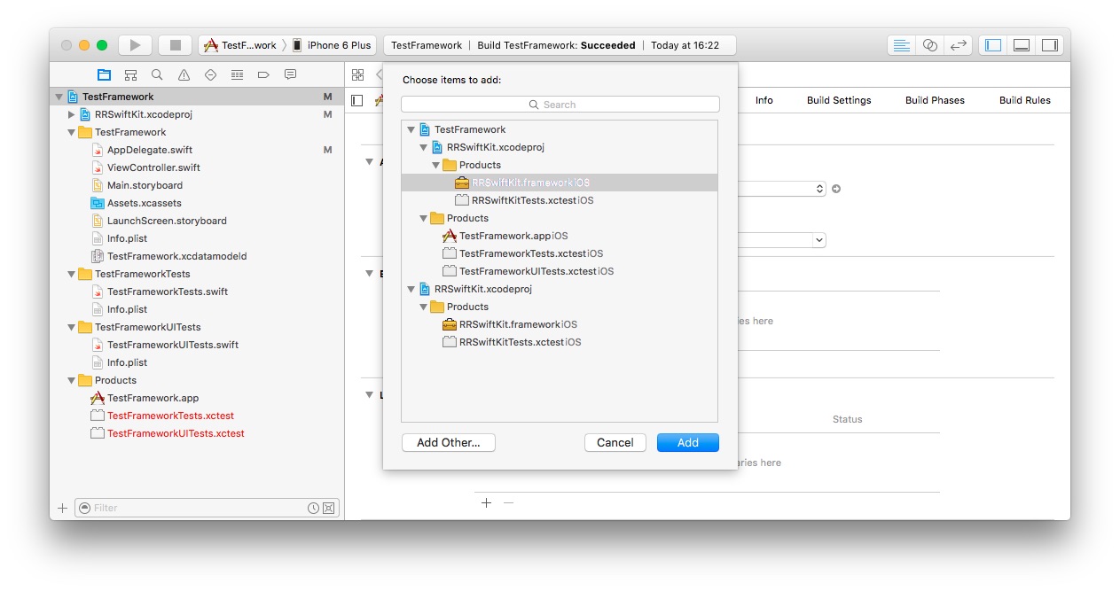Click the arrow icon beside the popup menu
This screenshot has width=1120, height=591.
point(836,189)
